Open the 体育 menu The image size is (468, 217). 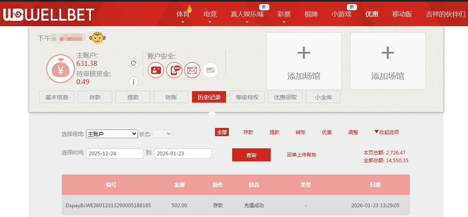tap(183, 14)
